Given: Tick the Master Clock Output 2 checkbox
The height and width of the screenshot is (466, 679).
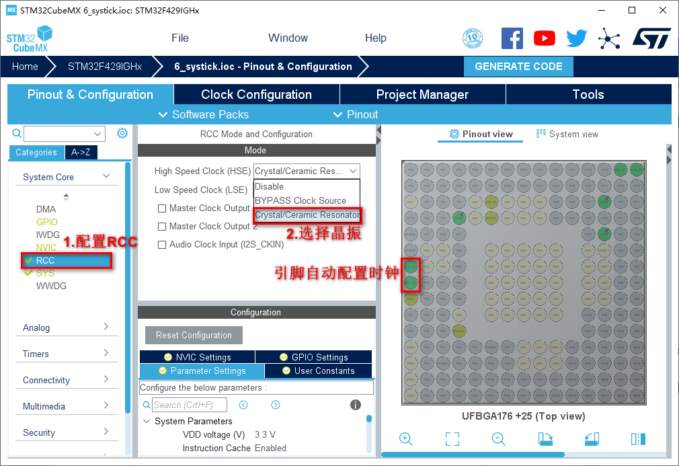Looking at the screenshot, I should point(162,227).
